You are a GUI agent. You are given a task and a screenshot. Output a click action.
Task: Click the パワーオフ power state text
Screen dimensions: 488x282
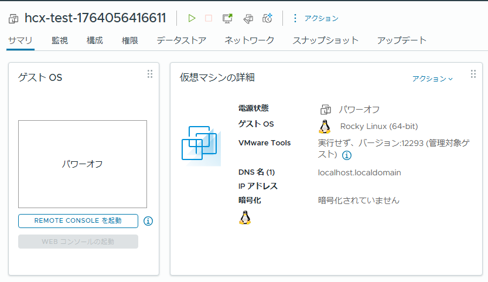[x=359, y=110]
